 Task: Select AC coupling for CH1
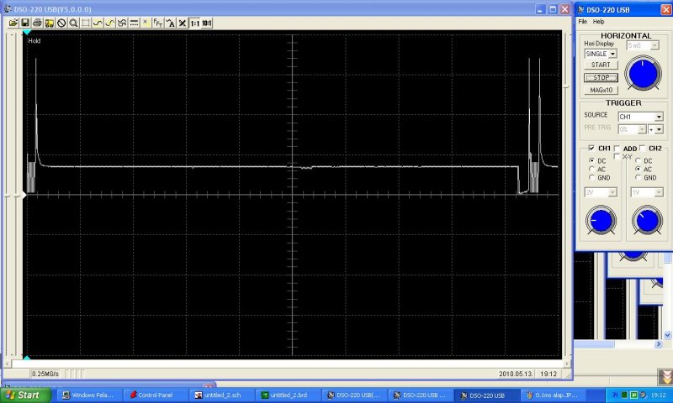pos(592,169)
